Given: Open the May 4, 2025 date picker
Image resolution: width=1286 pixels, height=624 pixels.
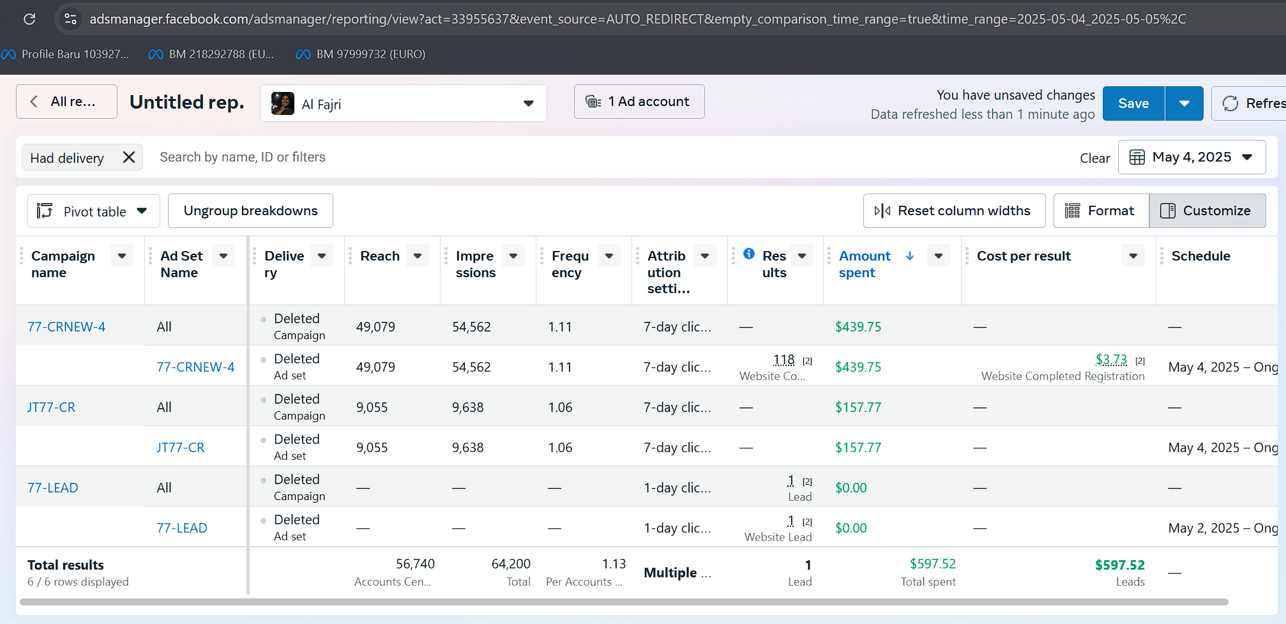Looking at the screenshot, I should click(x=1191, y=157).
